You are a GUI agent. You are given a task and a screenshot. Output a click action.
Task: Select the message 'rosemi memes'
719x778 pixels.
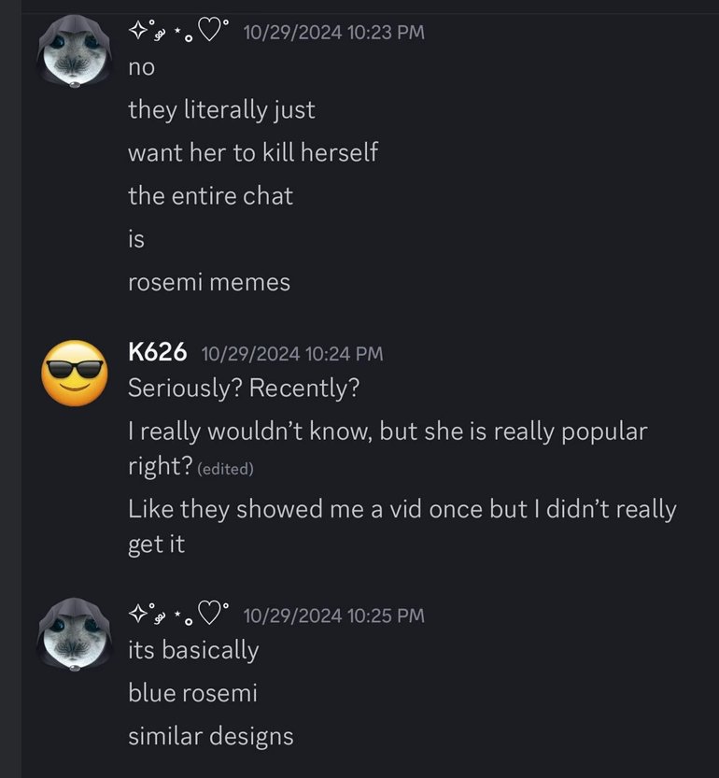(209, 282)
